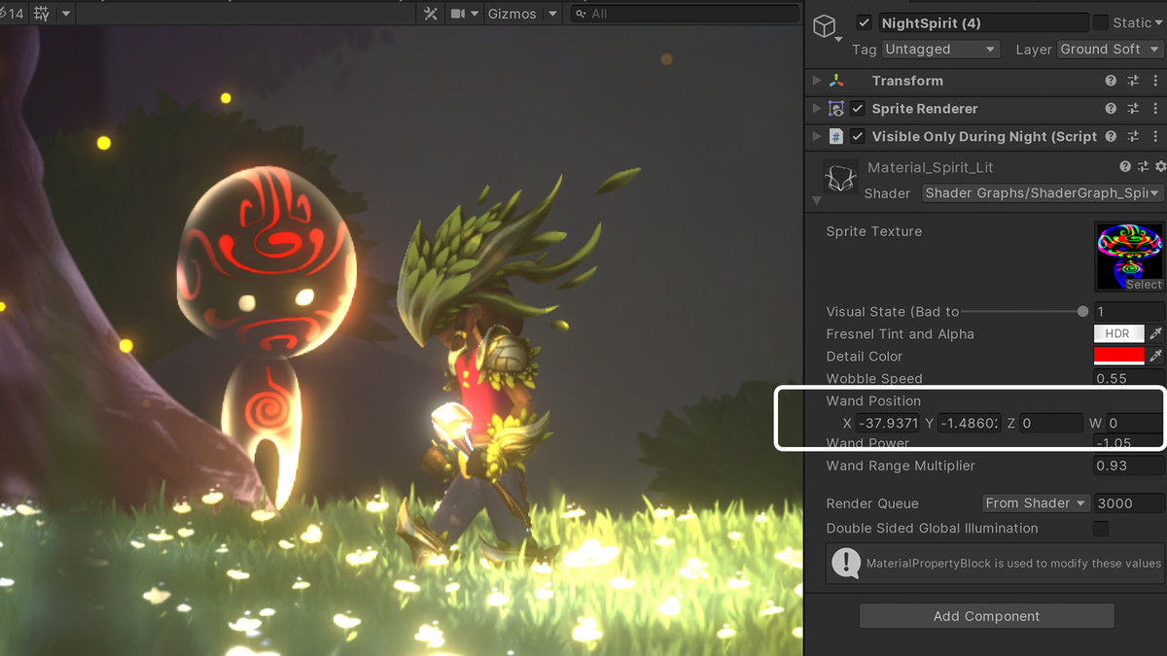Toggle the Gizmos button in Scene toolbar
1167x656 pixels.
513,14
